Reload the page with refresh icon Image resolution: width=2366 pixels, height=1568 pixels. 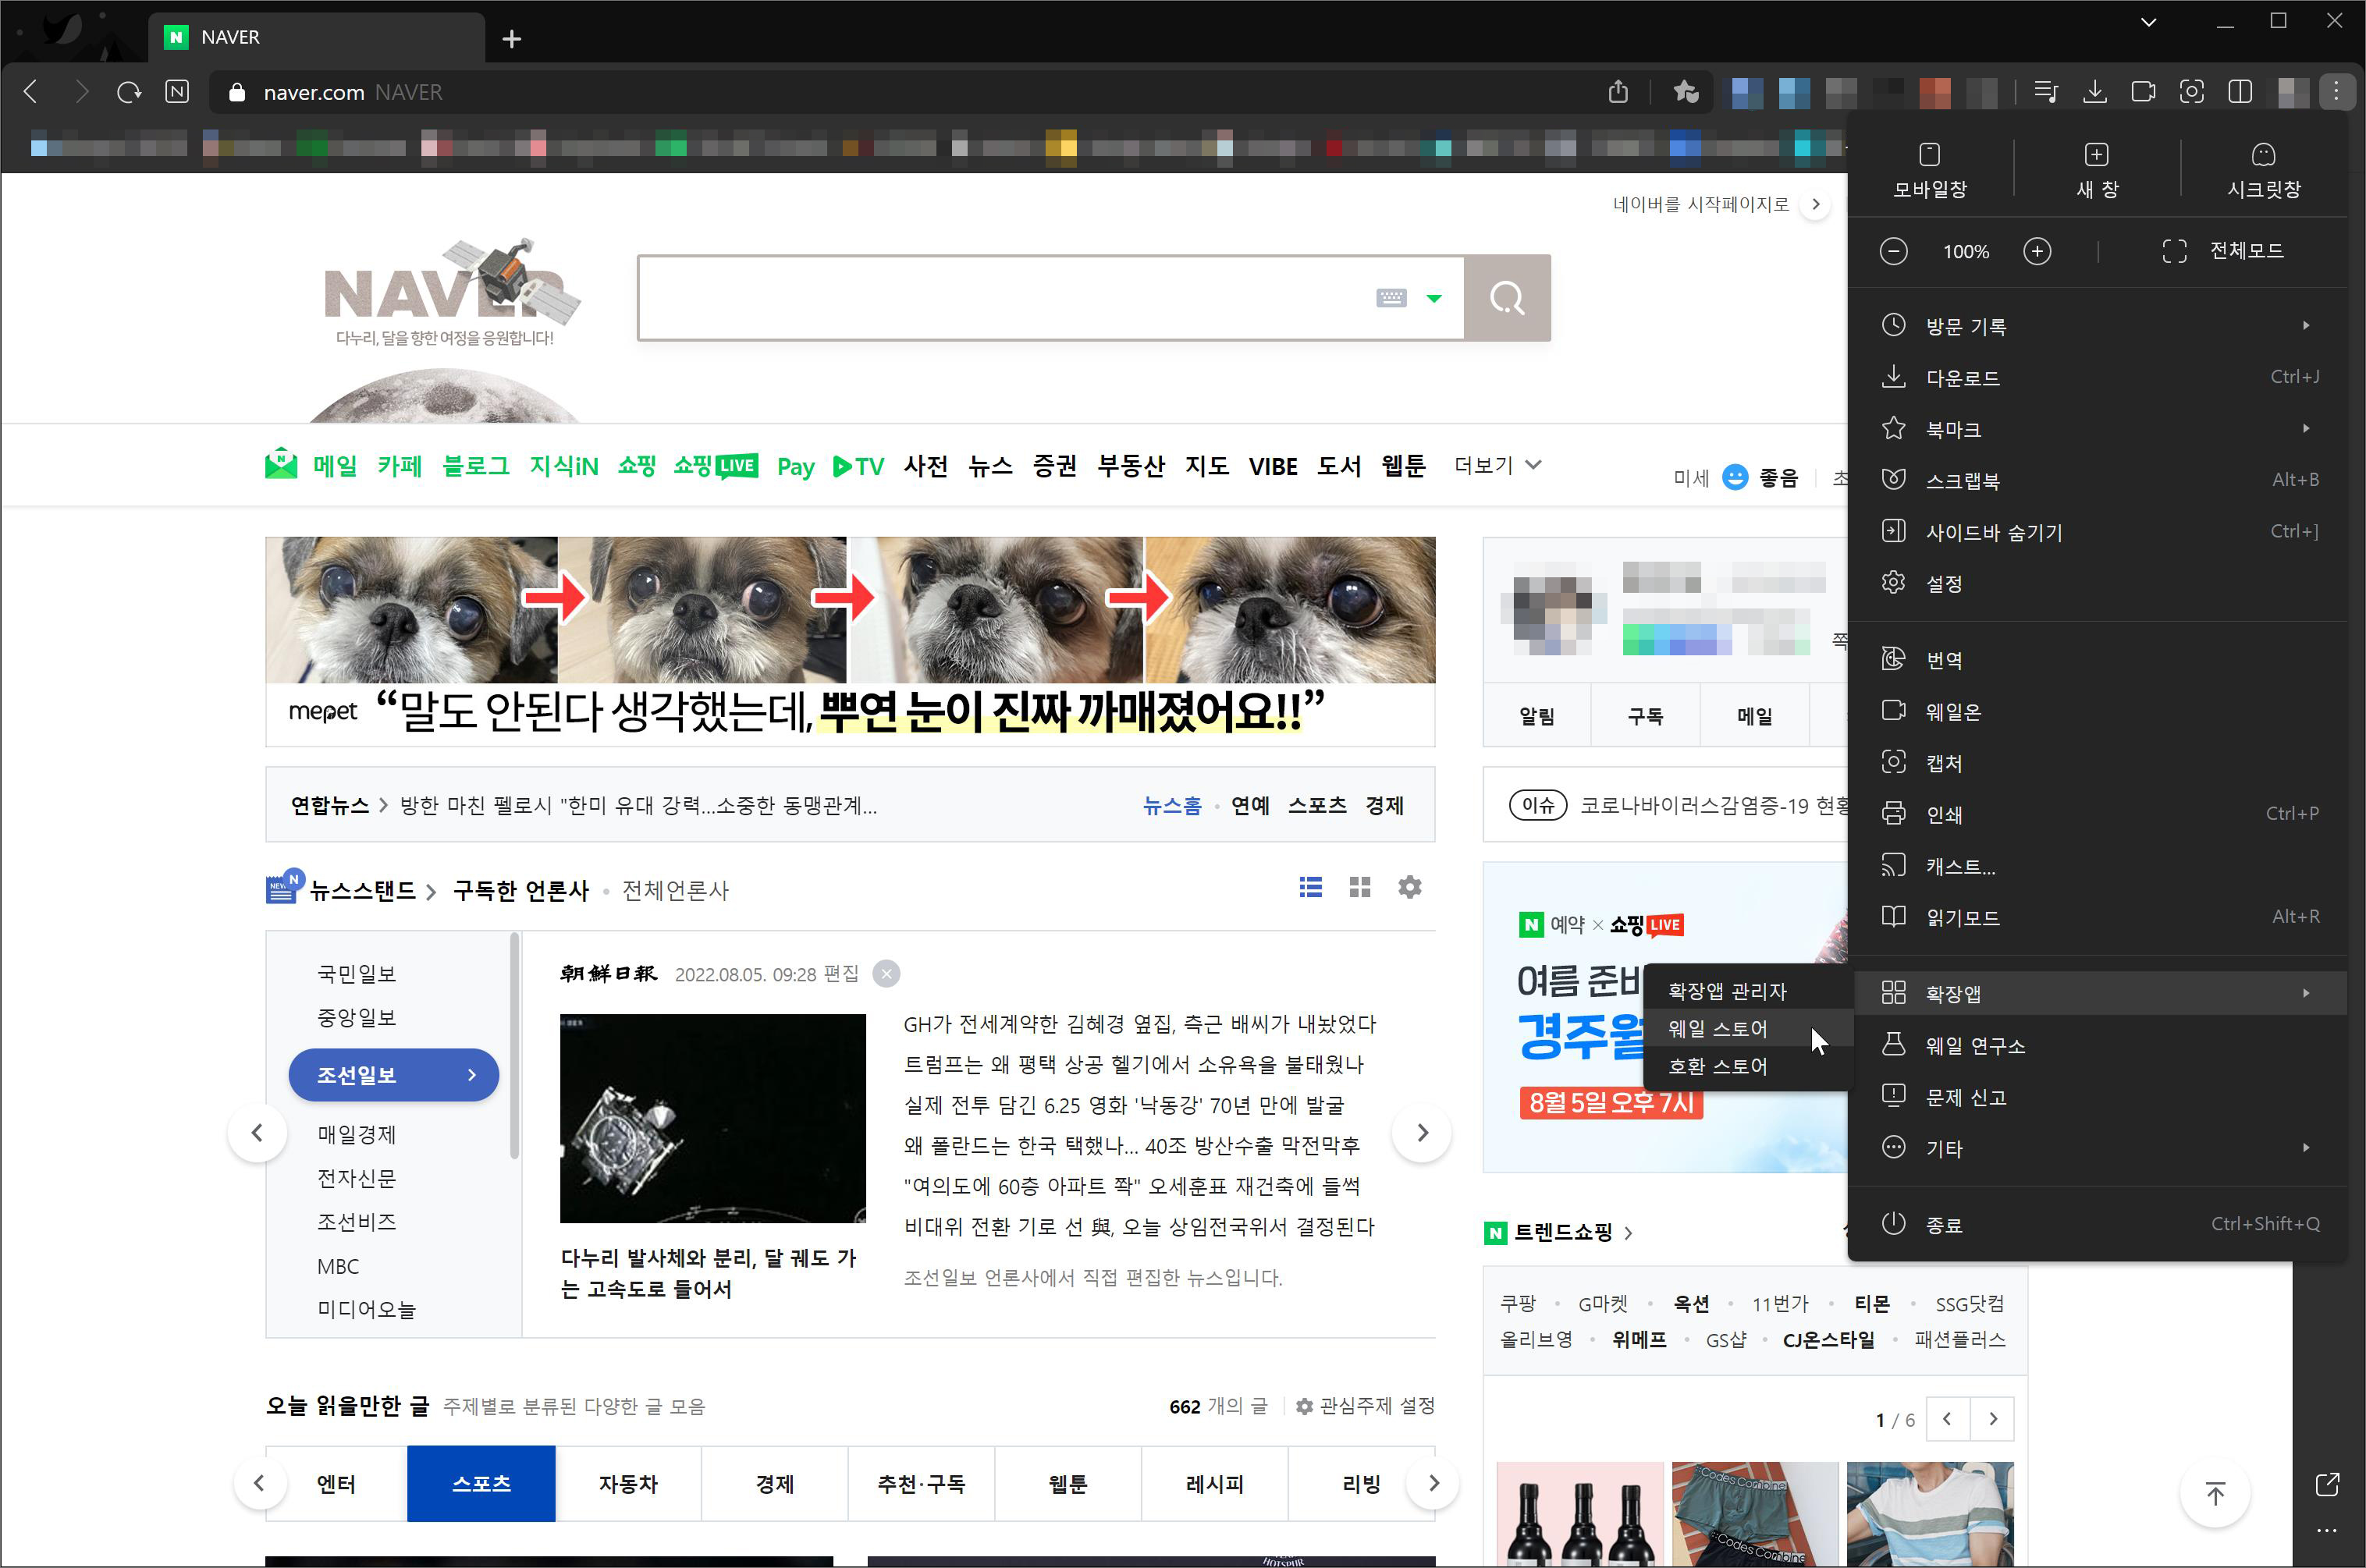[129, 92]
